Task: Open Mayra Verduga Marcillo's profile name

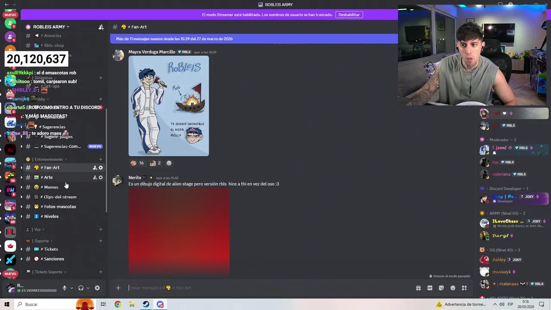Action: pyautogui.click(x=152, y=52)
